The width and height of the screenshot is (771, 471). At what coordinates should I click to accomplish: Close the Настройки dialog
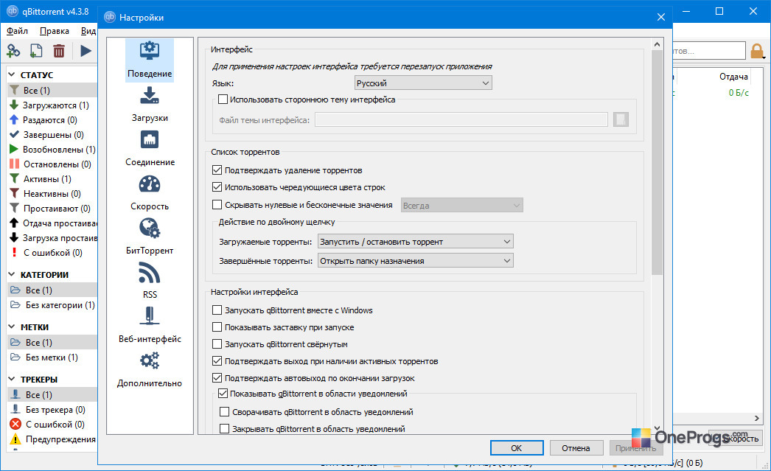(661, 17)
